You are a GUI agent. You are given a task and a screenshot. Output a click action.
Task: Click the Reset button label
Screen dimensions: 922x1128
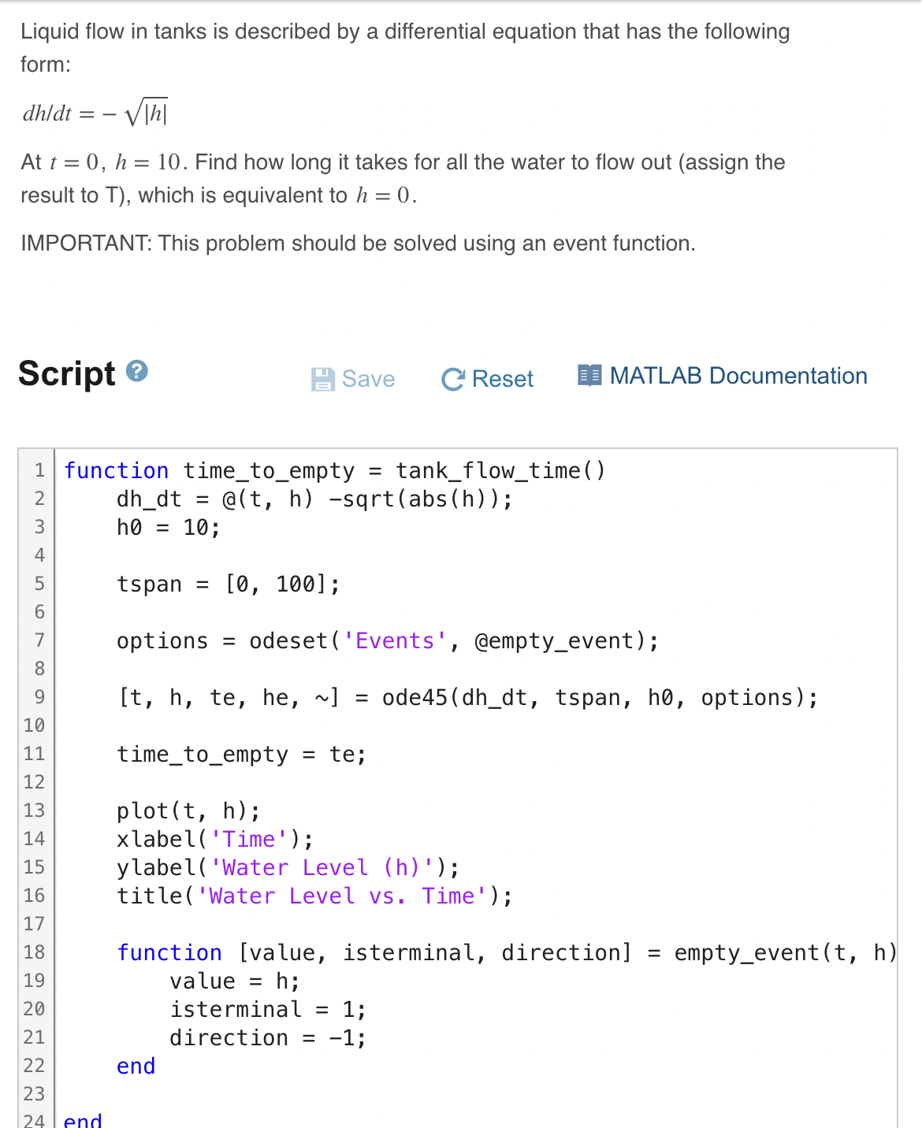[x=503, y=379]
